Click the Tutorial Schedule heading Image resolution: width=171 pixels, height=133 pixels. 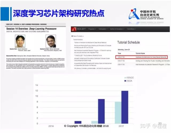pos(129,42)
